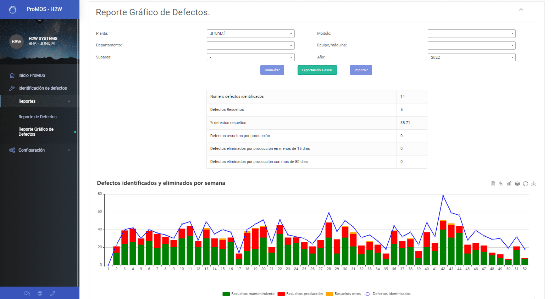Click sidebar vertical scrollbar
Viewport: 554px width, 299px height.
coord(78,152)
